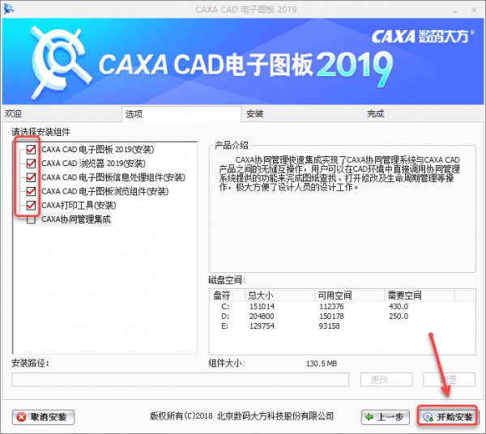Select 电子图板浏览组件(安装) row
The image size is (486, 434).
click(x=104, y=191)
